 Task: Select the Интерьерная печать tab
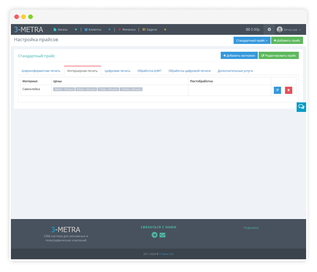click(x=82, y=71)
